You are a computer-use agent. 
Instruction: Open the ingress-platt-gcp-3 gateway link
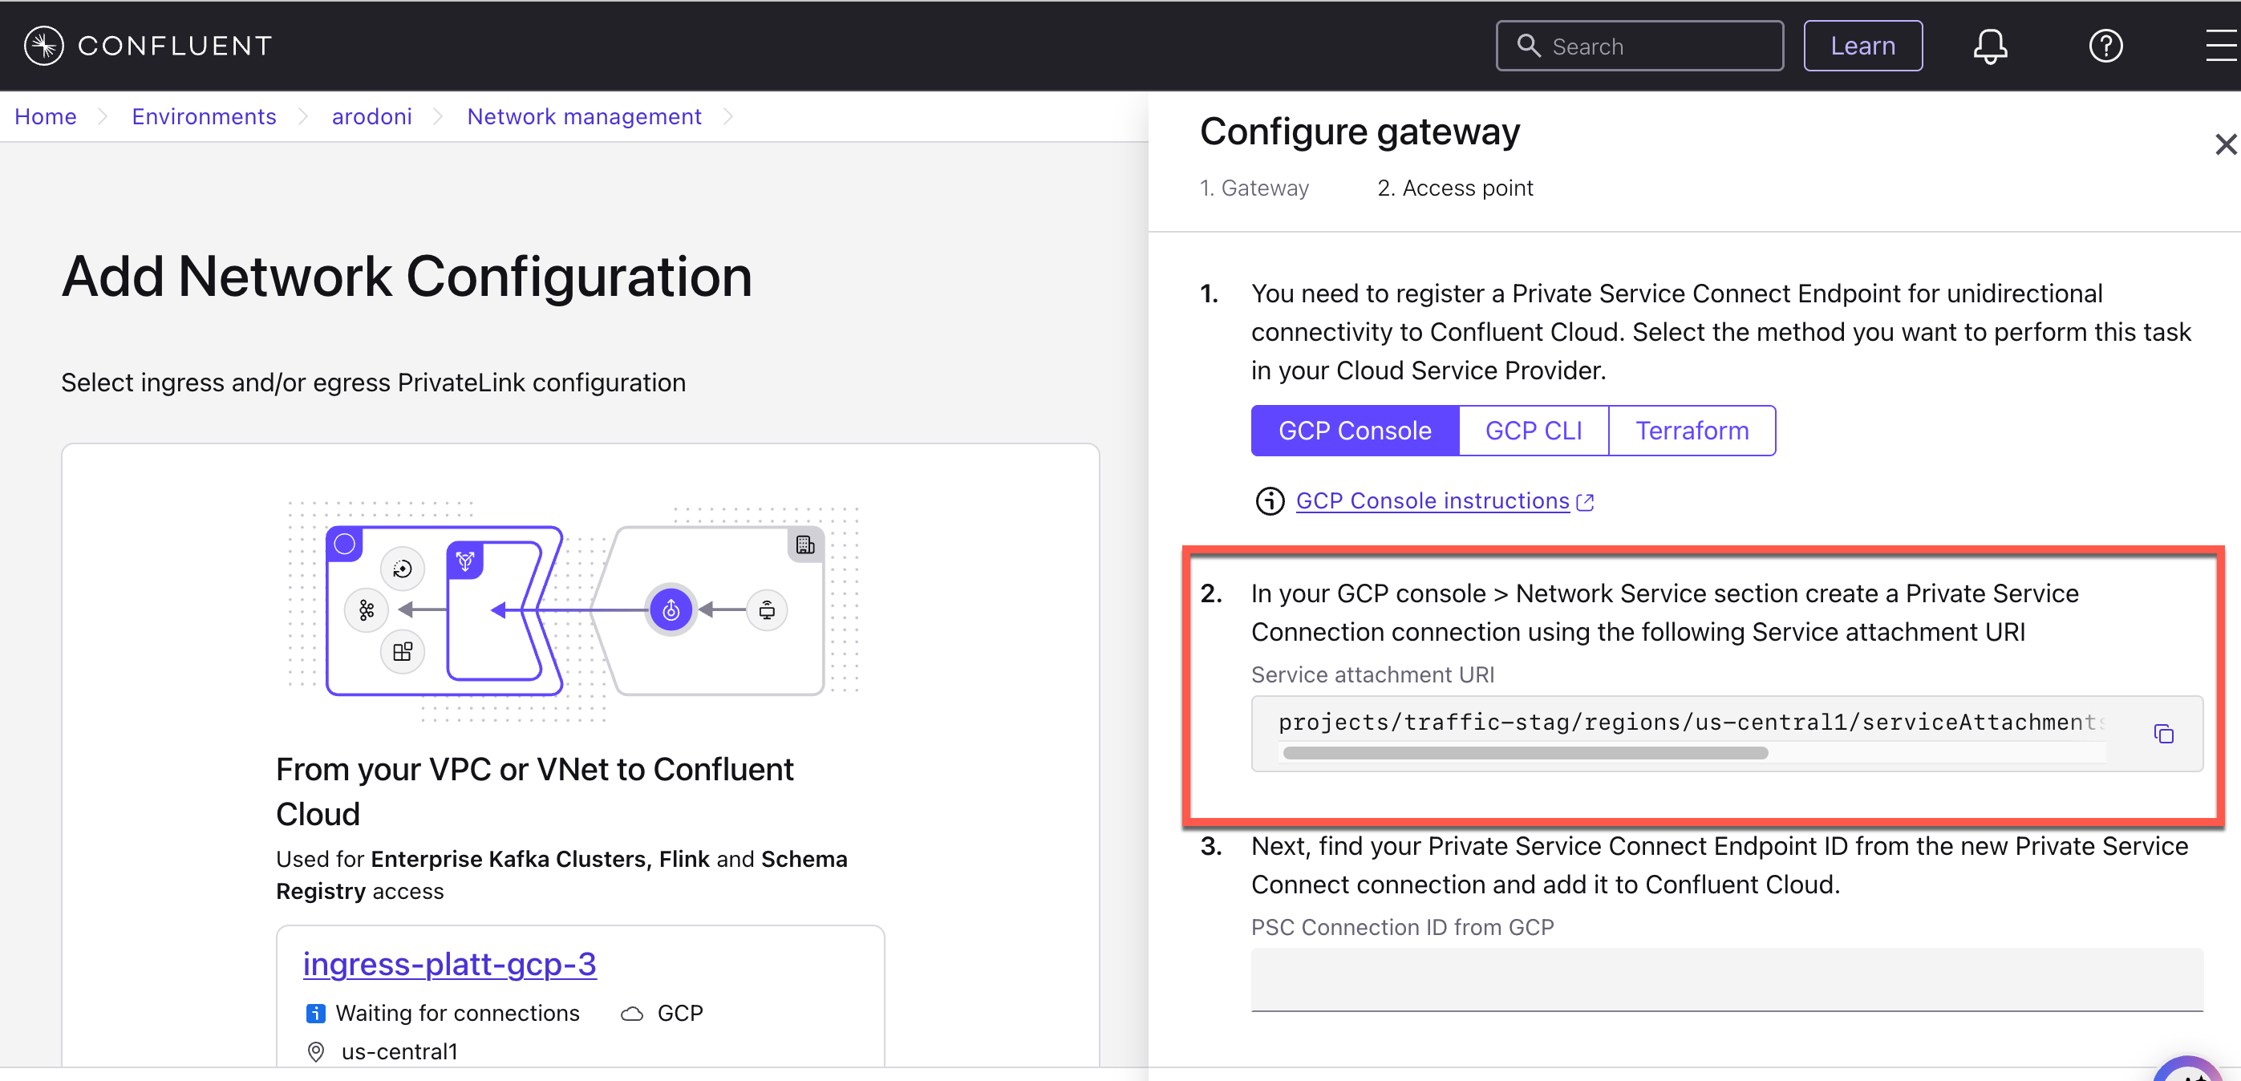tap(449, 964)
